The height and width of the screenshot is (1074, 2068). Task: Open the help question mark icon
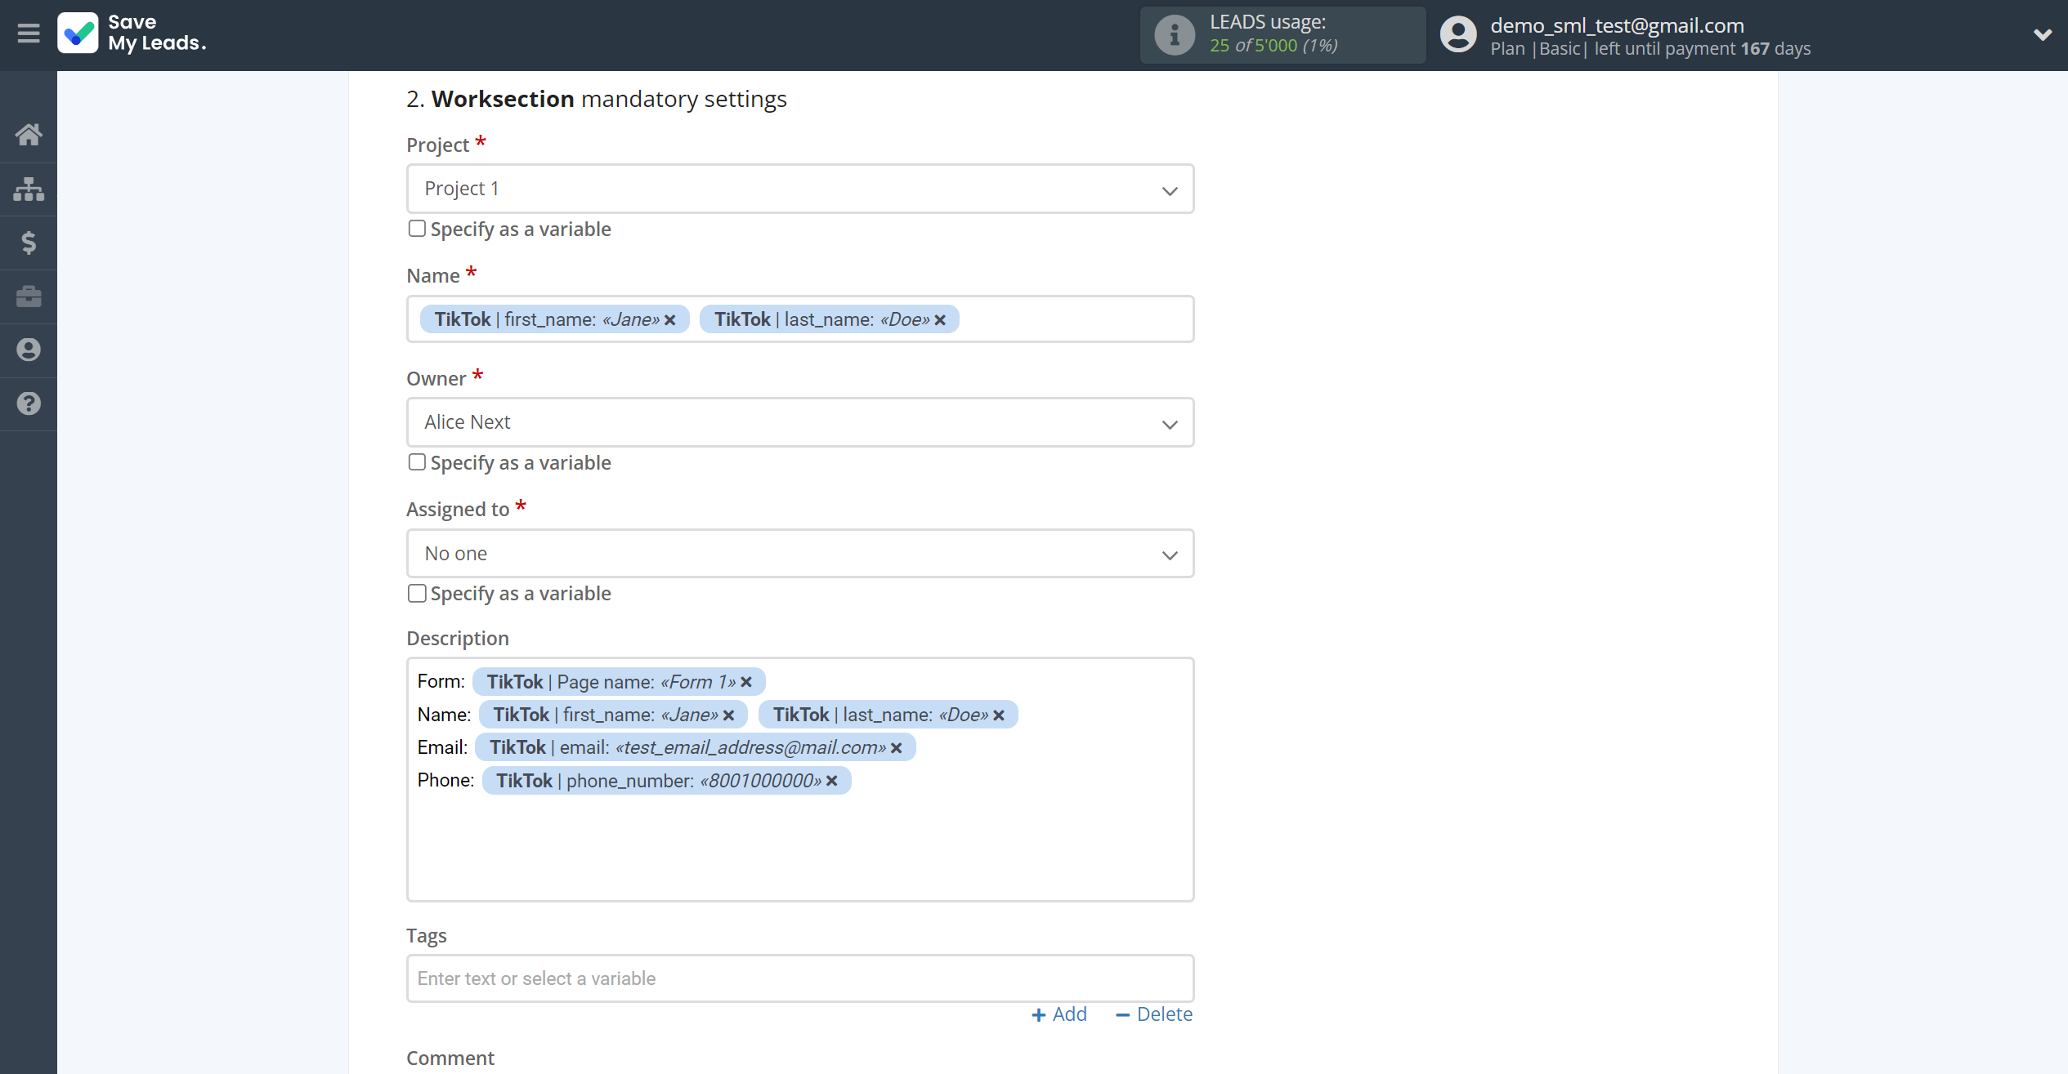click(x=29, y=403)
